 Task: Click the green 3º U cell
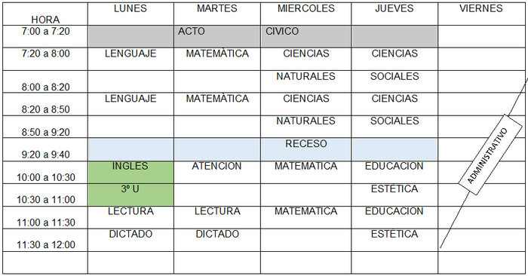(x=131, y=195)
